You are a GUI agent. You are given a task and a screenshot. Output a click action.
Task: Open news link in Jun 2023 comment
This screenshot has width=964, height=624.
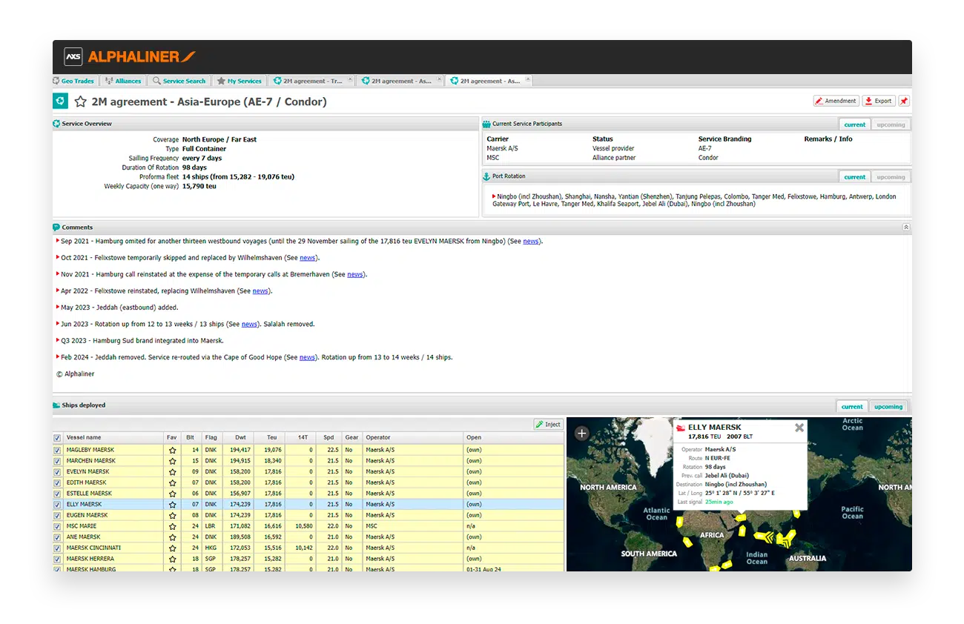click(x=249, y=324)
